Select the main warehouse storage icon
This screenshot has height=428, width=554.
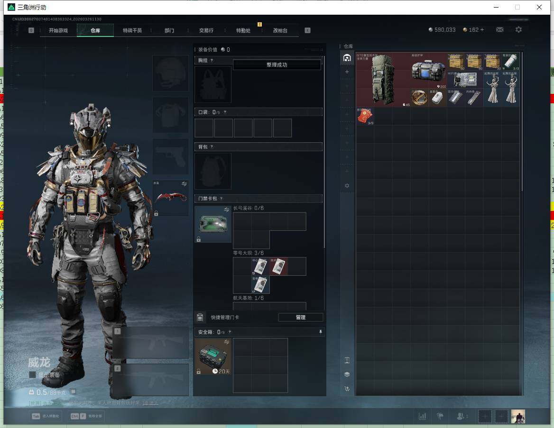pyautogui.click(x=347, y=57)
